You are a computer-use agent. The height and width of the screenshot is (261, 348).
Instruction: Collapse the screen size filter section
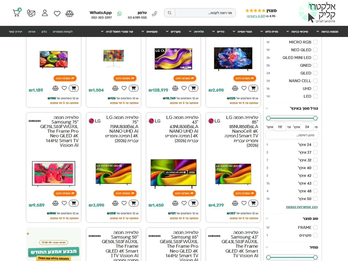pos(267,108)
